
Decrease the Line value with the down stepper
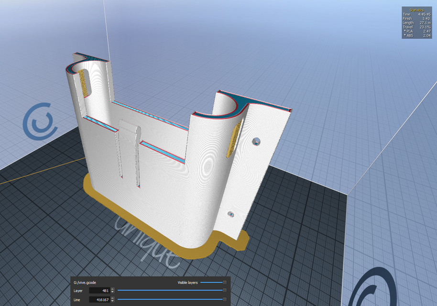click(x=112, y=302)
